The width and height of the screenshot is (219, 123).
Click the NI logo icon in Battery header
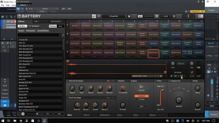point(200,16)
